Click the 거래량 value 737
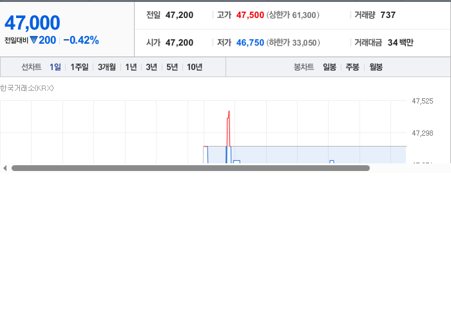451x315 pixels. 388,15
